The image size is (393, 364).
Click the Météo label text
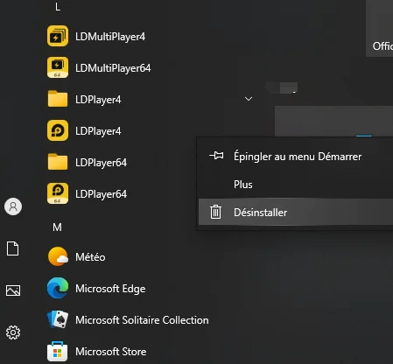click(90, 257)
